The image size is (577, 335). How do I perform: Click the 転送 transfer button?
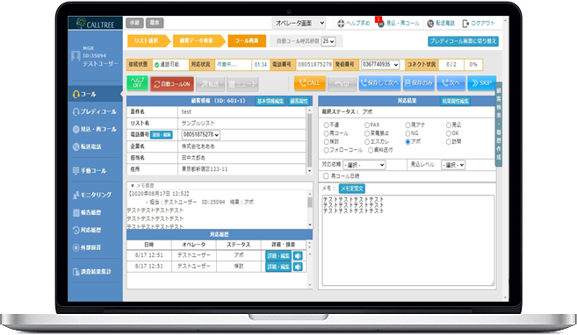pos(211,84)
